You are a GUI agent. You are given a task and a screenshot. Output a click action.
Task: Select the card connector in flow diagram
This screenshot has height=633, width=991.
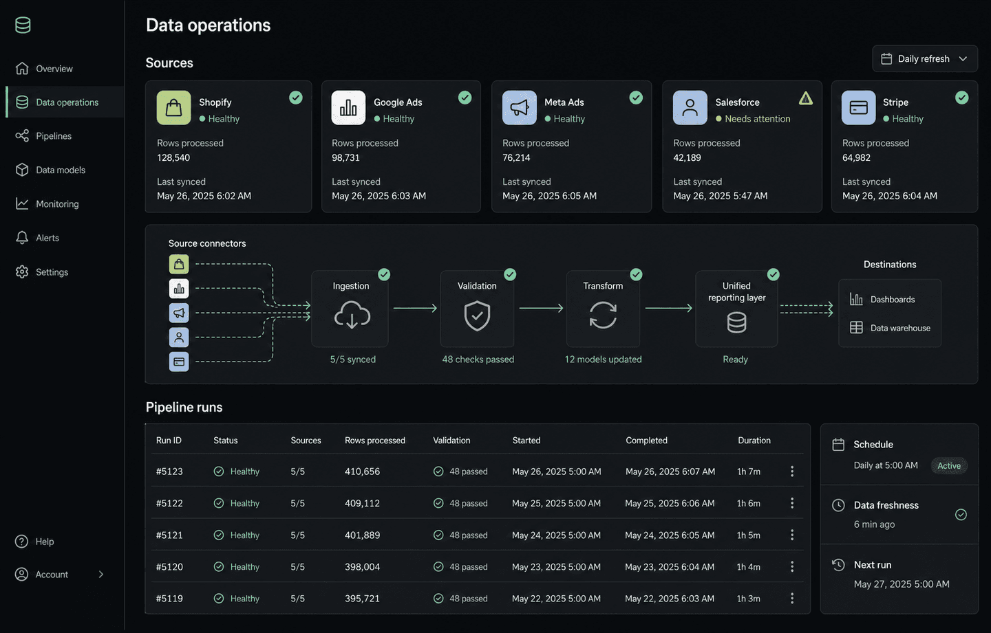[x=179, y=362]
